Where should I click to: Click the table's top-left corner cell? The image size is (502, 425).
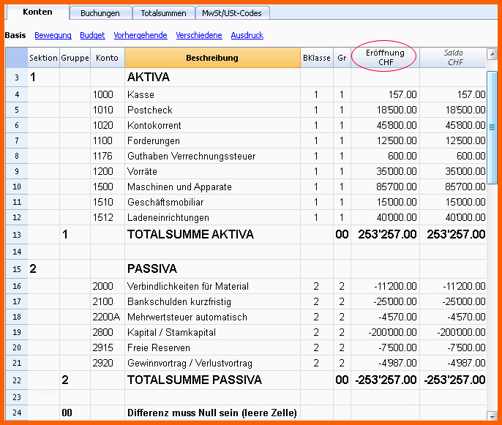point(17,58)
